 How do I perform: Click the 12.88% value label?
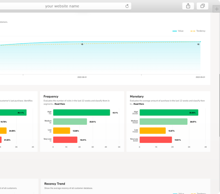(76, 131)
